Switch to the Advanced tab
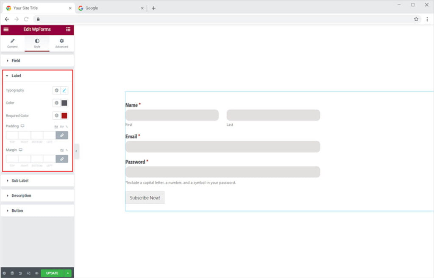Viewport: 434px width, 278px height. pyautogui.click(x=61, y=43)
